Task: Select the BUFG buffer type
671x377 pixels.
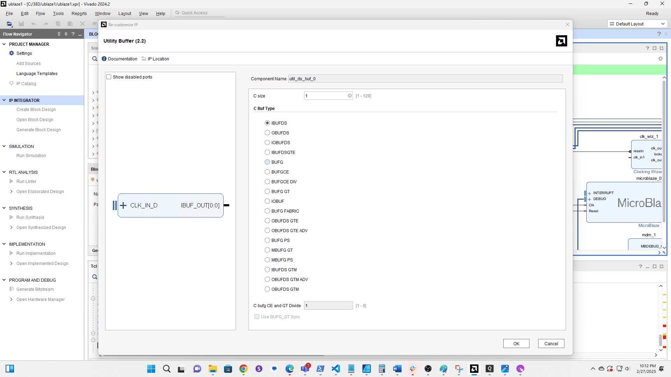Action: click(x=267, y=162)
